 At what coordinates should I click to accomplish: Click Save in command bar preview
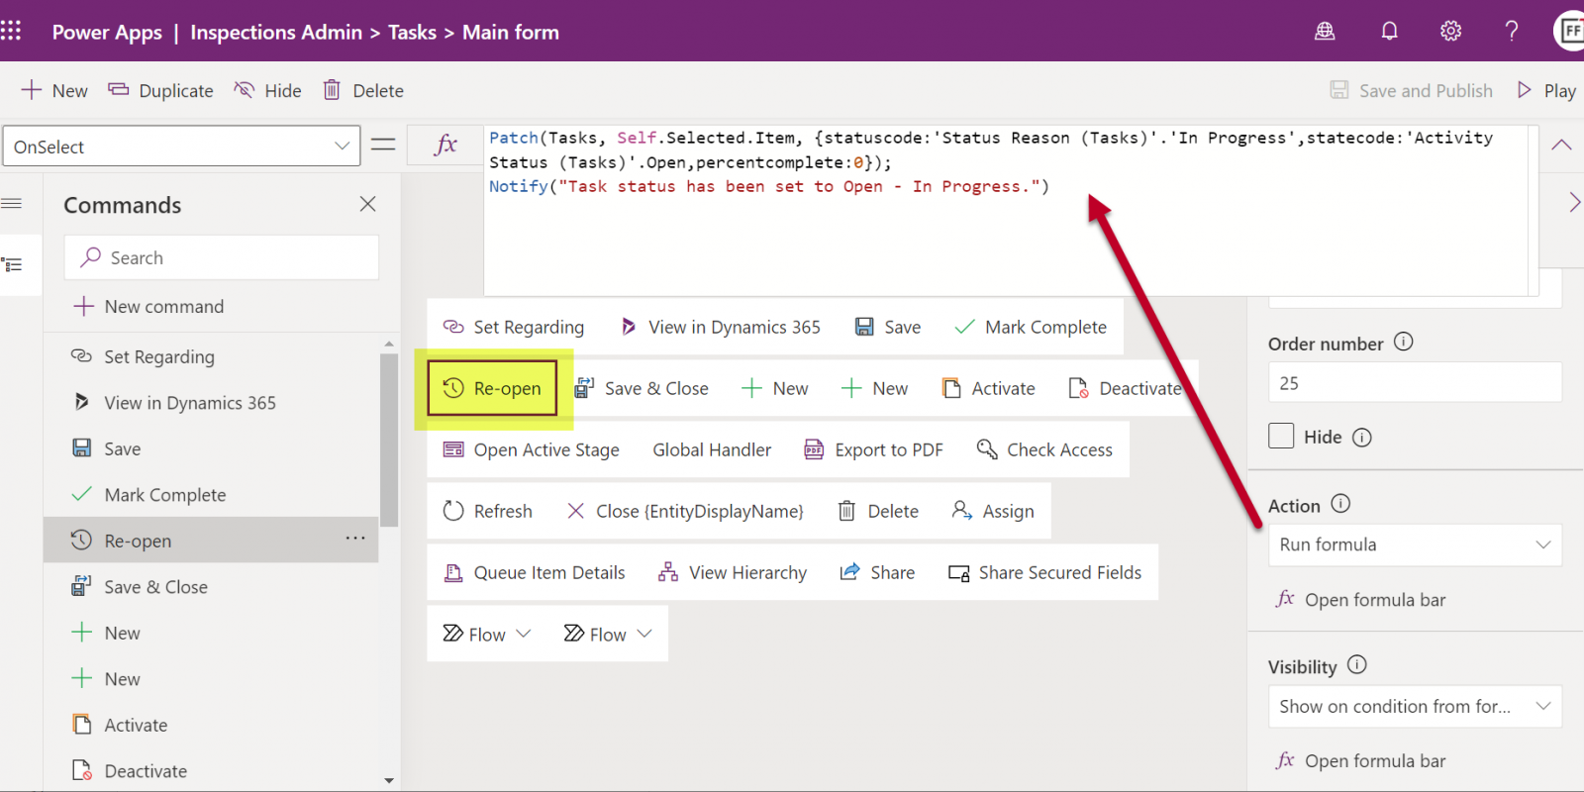pyautogui.click(x=888, y=327)
